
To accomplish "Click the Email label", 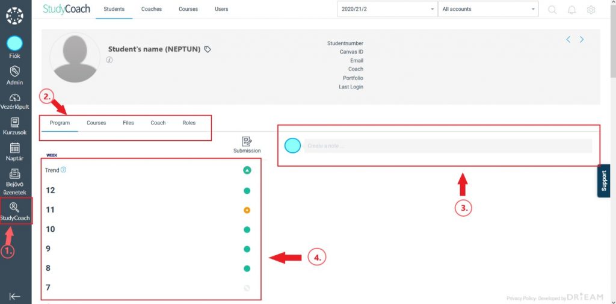I will pyautogui.click(x=357, y=61).
